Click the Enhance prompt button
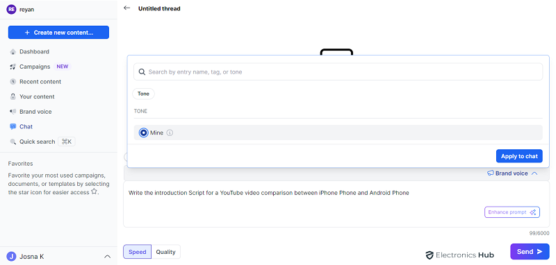 (x=512, y=212)
